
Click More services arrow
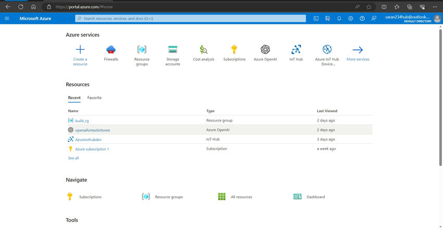[x=358, y=50]
